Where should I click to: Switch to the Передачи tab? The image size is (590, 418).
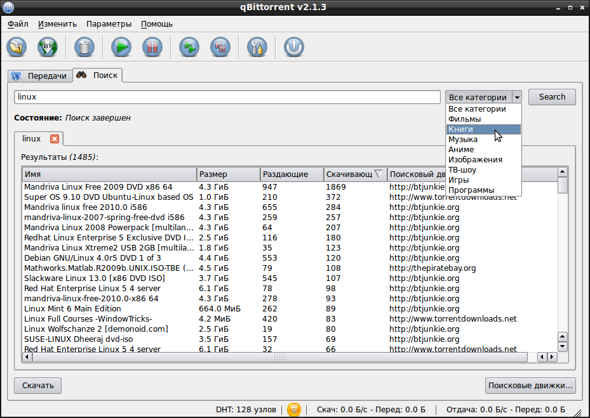point(40,76)
